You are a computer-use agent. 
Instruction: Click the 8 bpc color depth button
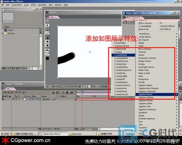[x=23, y=69]
